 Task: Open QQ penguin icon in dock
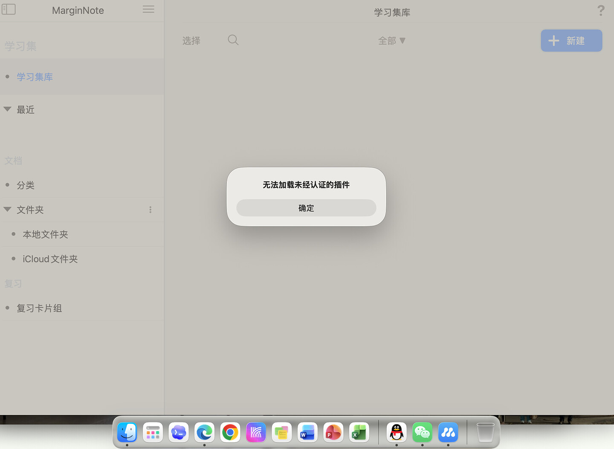click(397, 432)
